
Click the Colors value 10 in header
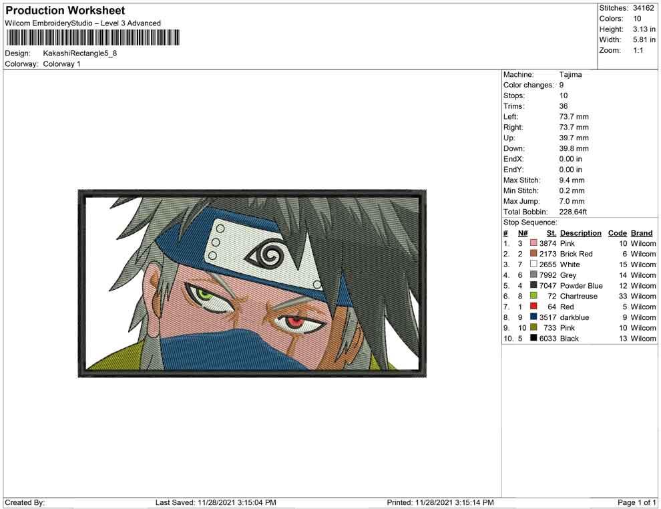pos(637,19)
